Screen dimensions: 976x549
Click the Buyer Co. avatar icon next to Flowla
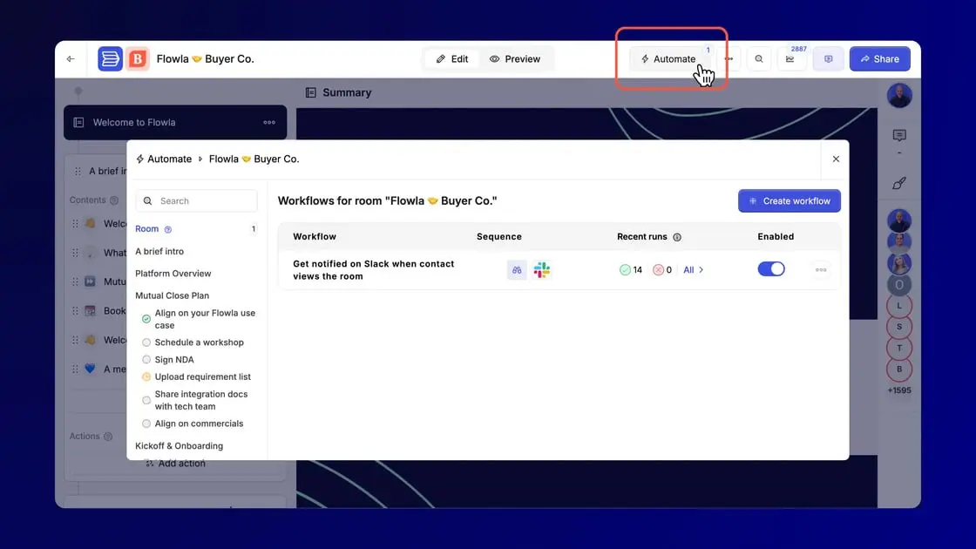[137, 58]
